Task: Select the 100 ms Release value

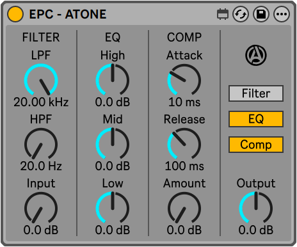Action: tap(184, 166)
